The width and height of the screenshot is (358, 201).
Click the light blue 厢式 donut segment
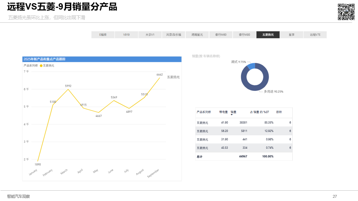click(x=251, y=66)
